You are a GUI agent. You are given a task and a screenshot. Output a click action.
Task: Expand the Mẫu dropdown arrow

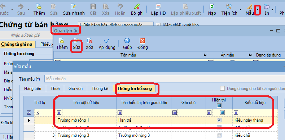[257, 10]
